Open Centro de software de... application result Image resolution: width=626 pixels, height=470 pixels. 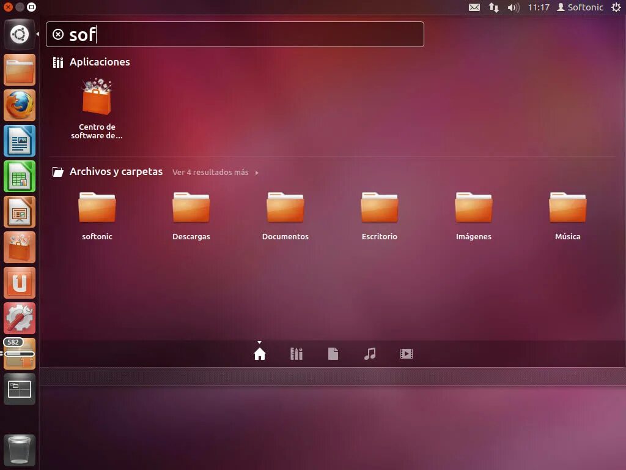(x=97, y=109)
